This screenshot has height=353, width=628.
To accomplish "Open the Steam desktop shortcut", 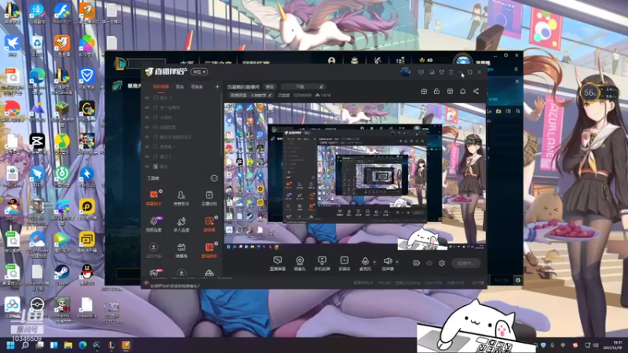I will tap(62, 274).
